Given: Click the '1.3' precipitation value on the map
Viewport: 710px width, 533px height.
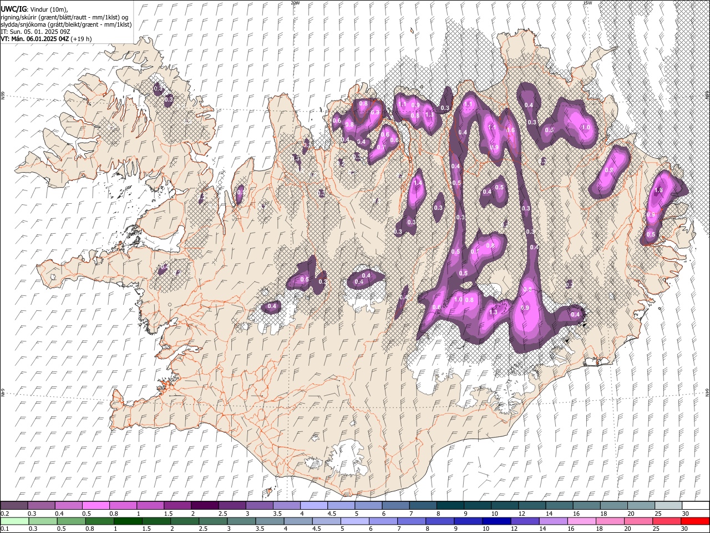Looking at the screenshot, I should (x=493, y=312).
